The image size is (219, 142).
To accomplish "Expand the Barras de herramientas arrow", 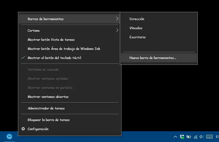I will tap(117, 19).
